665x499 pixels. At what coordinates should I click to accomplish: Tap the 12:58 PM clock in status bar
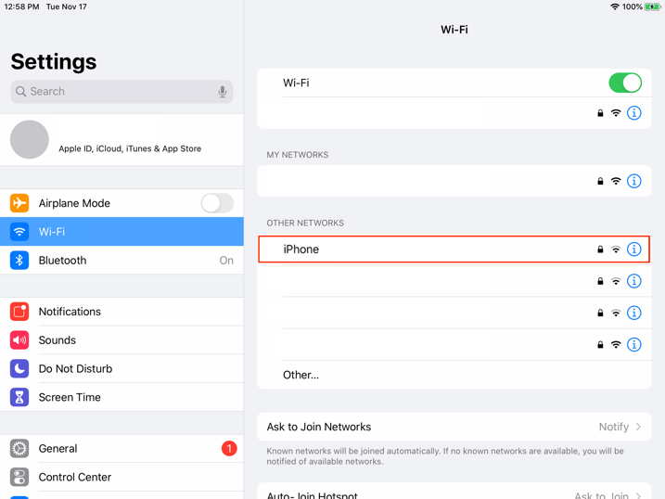pos(21,6)
